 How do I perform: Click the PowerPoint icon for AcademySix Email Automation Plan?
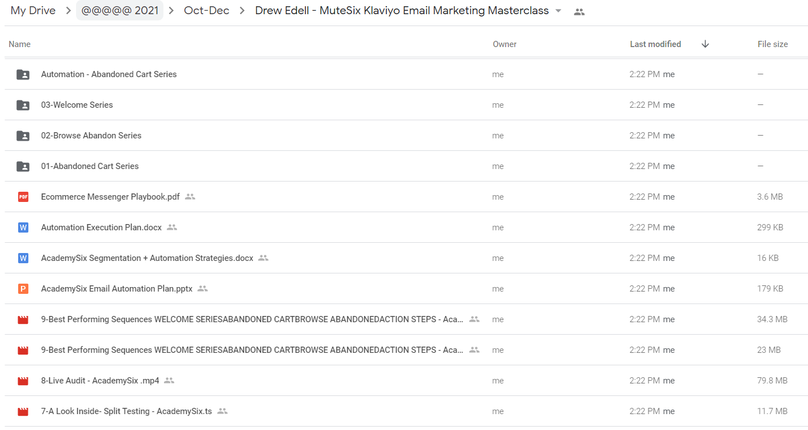pos(23,289)
